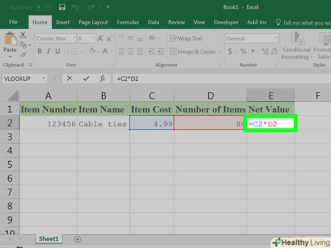
Task: Open the Fill Color paint bucket swatch
Action: [x=92, y=52]
